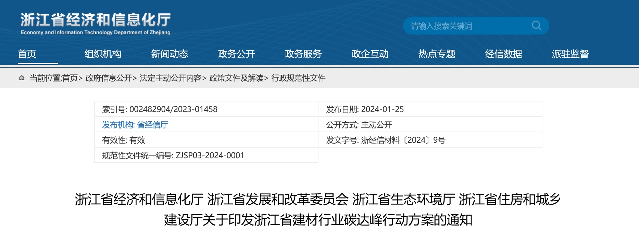Screen dimensions: 639x232
Task: Click 政府信息公开 breadcrumb link
Action: 109,78
